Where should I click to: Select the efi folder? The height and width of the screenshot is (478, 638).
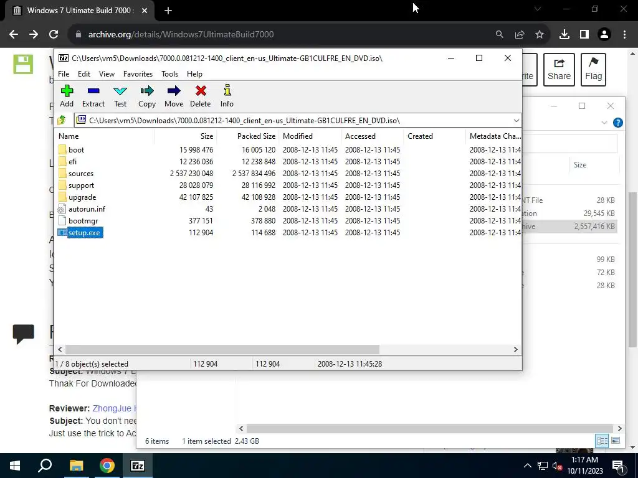[72, 162]
